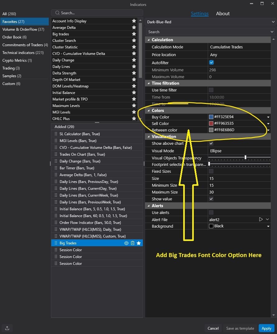Open Calculation Mode Cumulative Trades selector
277x334 pixels.
239,47
